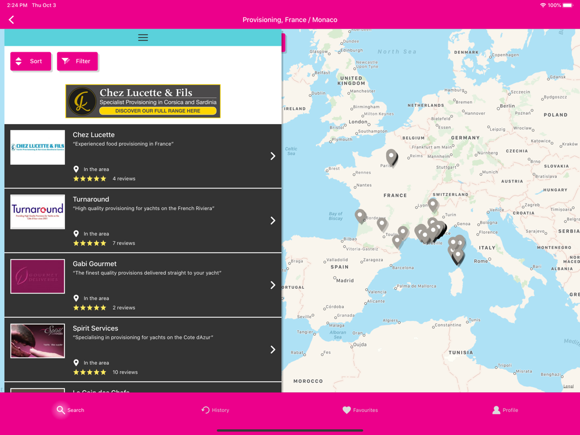Tap Chez Lucette 'In the area' label

(x=96, y=169)
